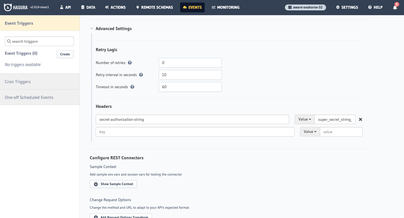Select Cron Triggers in the sidebar

tap(18, 82)
